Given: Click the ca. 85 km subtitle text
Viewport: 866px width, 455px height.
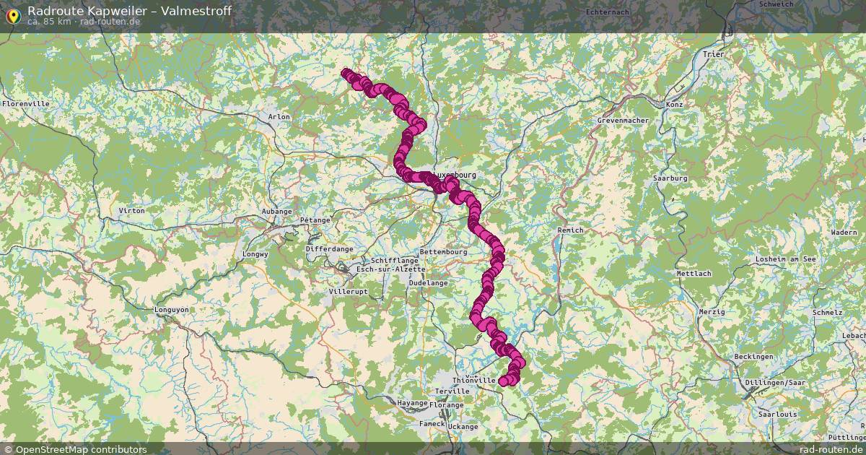Looking at the screenshot, I should coord(49,22).
